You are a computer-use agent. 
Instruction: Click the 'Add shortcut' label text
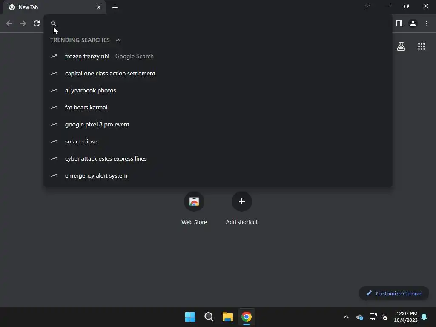click(x=242, y=222)
